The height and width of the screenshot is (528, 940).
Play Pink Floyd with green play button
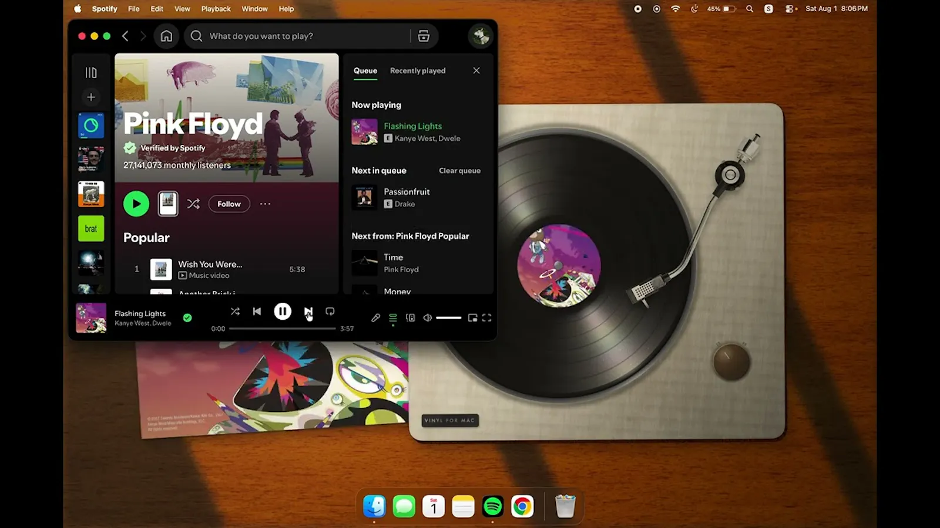(136, 204)
